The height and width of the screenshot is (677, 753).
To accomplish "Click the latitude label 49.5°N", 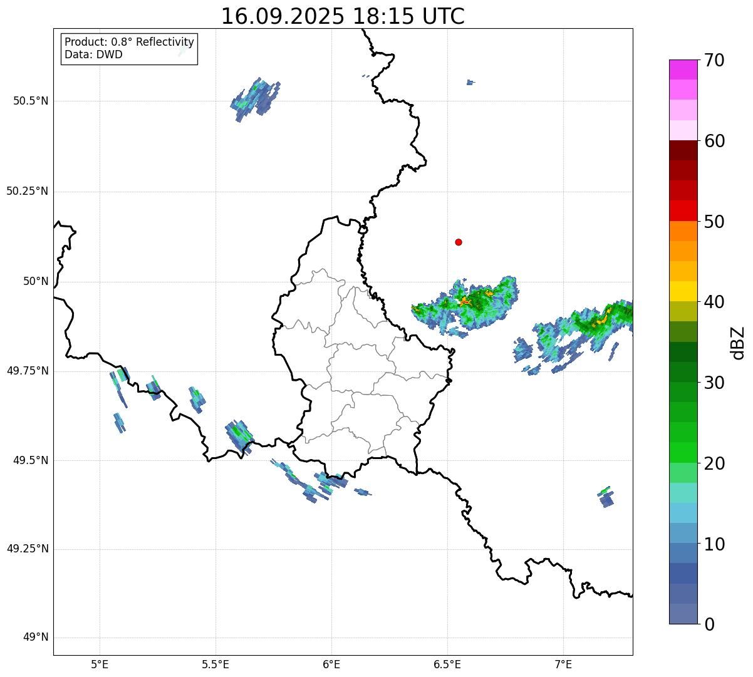I will [x=31, y=460].
